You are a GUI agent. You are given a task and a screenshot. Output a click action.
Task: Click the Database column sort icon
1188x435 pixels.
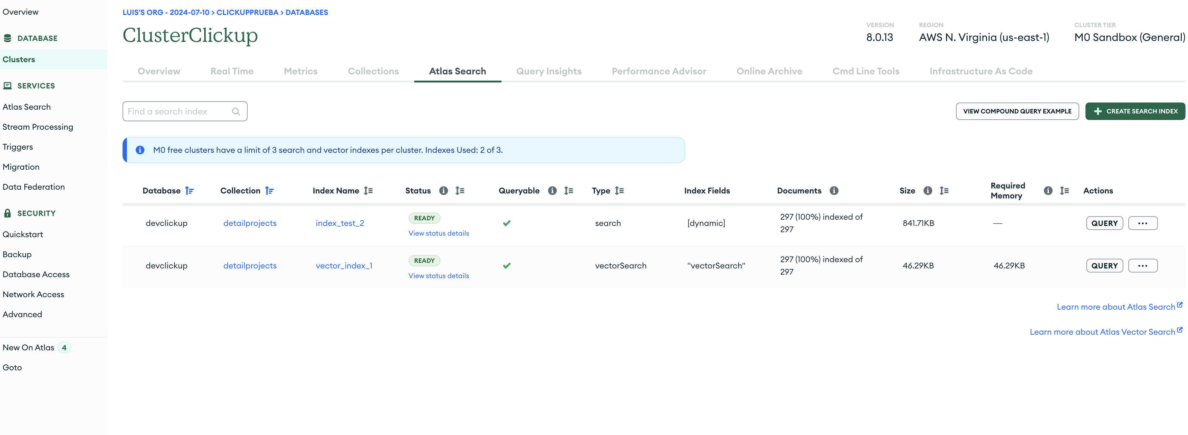189,191
